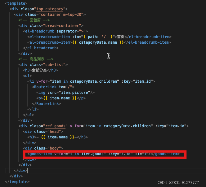Click the el-breadcrumb separator attribute
206x187 pixels.
[71, 31]
